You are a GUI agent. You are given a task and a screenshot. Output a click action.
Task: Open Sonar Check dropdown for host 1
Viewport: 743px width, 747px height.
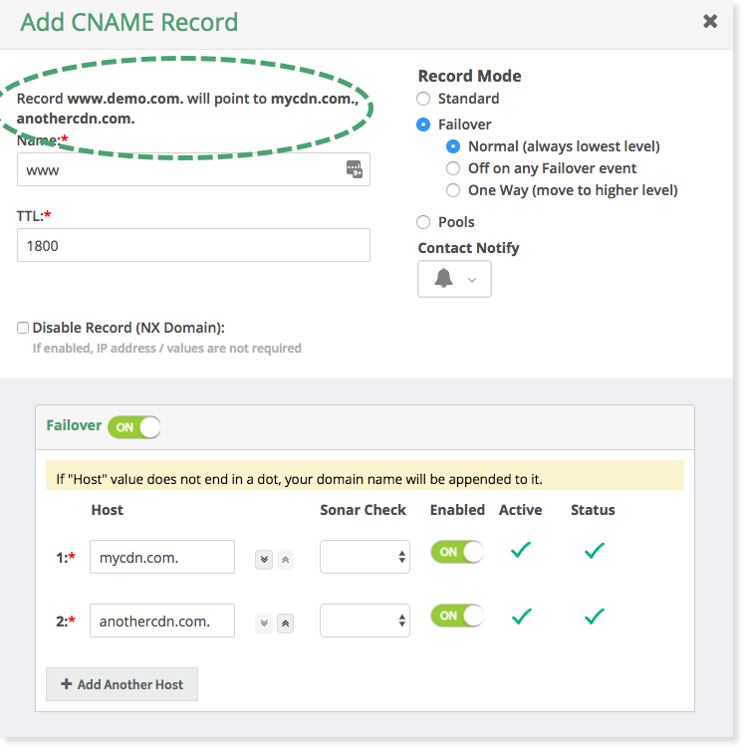coord(365,557)
